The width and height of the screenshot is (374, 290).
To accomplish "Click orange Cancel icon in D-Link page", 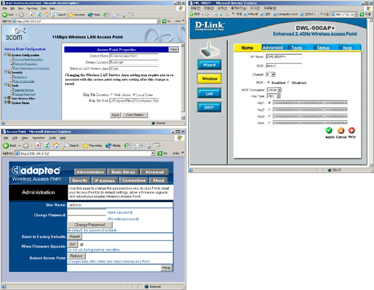I will click(x=341, y=130).
